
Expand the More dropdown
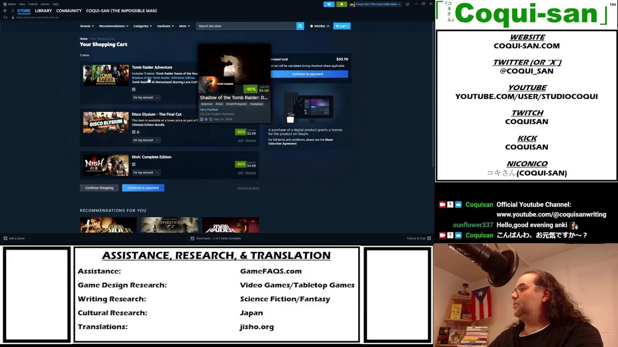184,26
